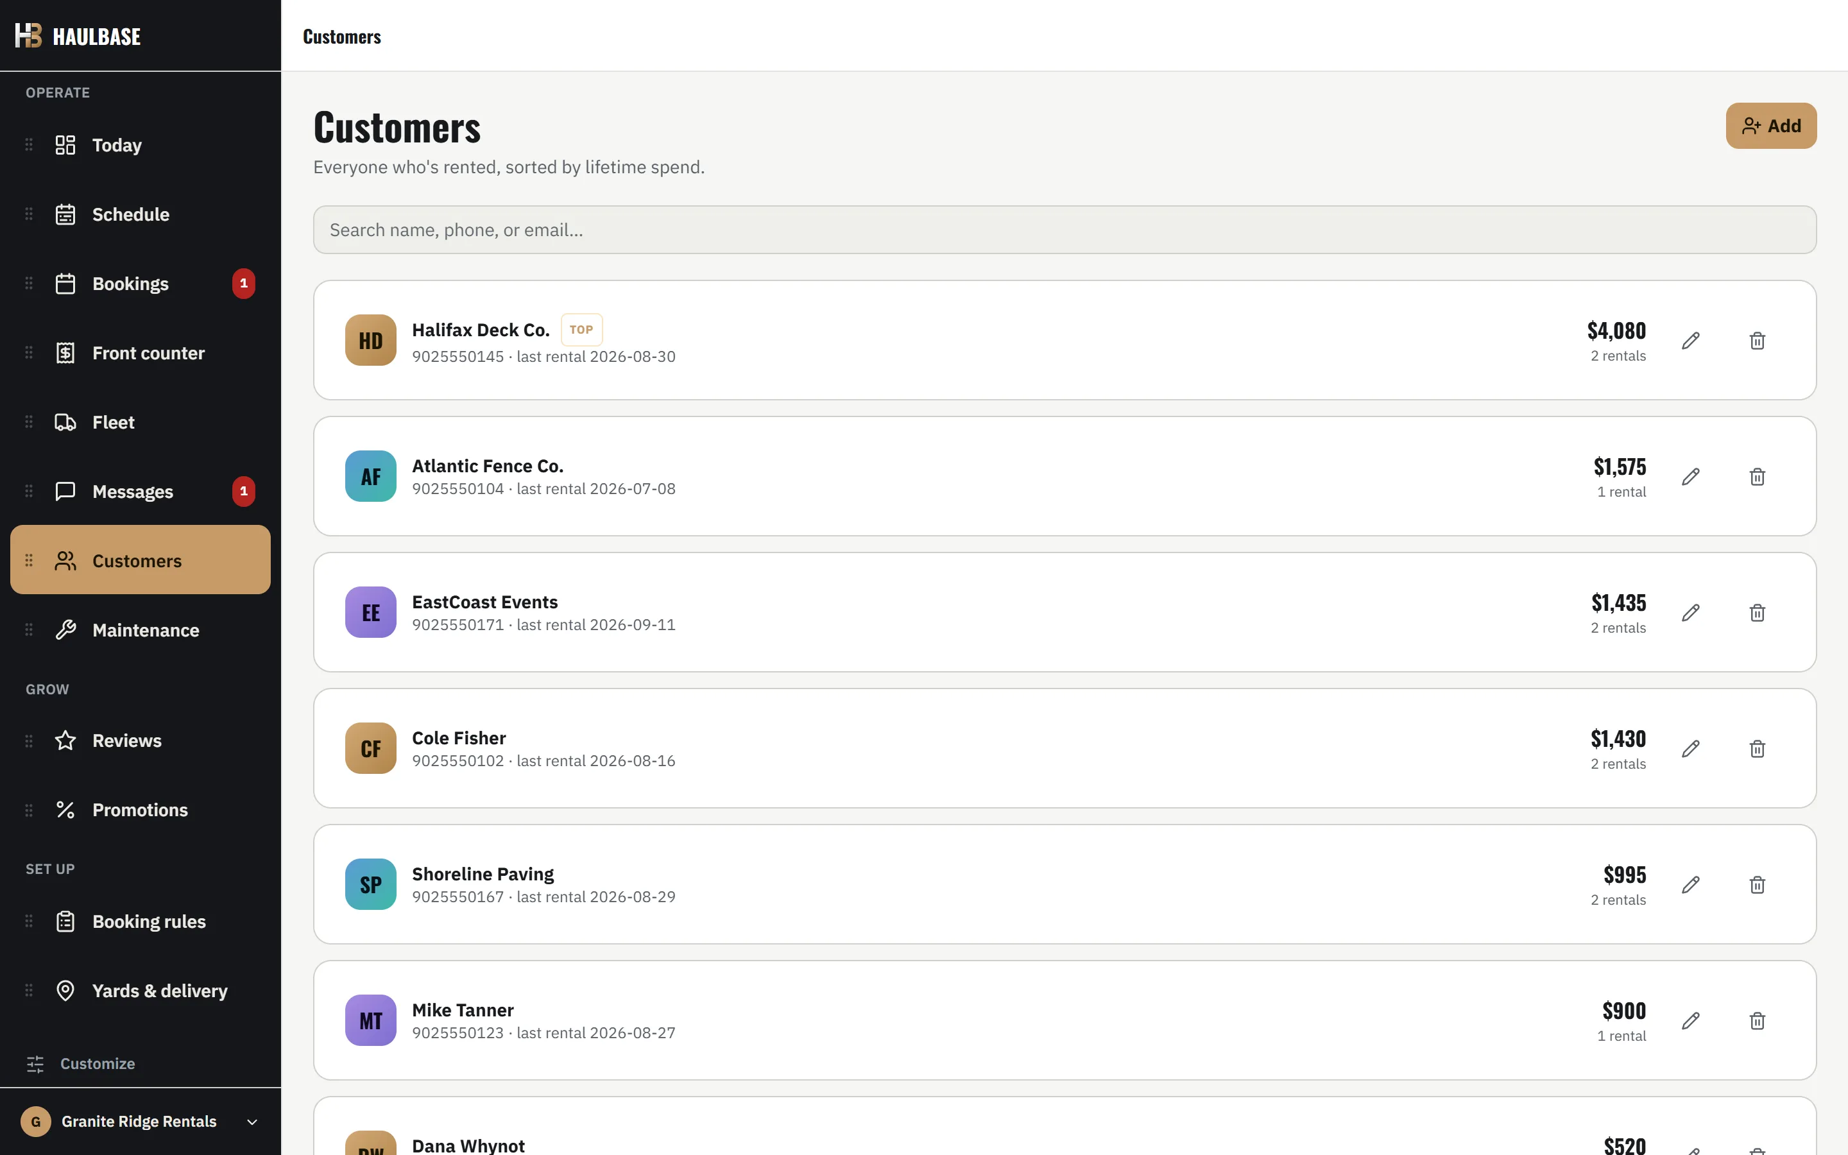Delete EastCoast Events via trash icon
This screenshot has height=1155, width=1848.
[x=1757, y=613]
